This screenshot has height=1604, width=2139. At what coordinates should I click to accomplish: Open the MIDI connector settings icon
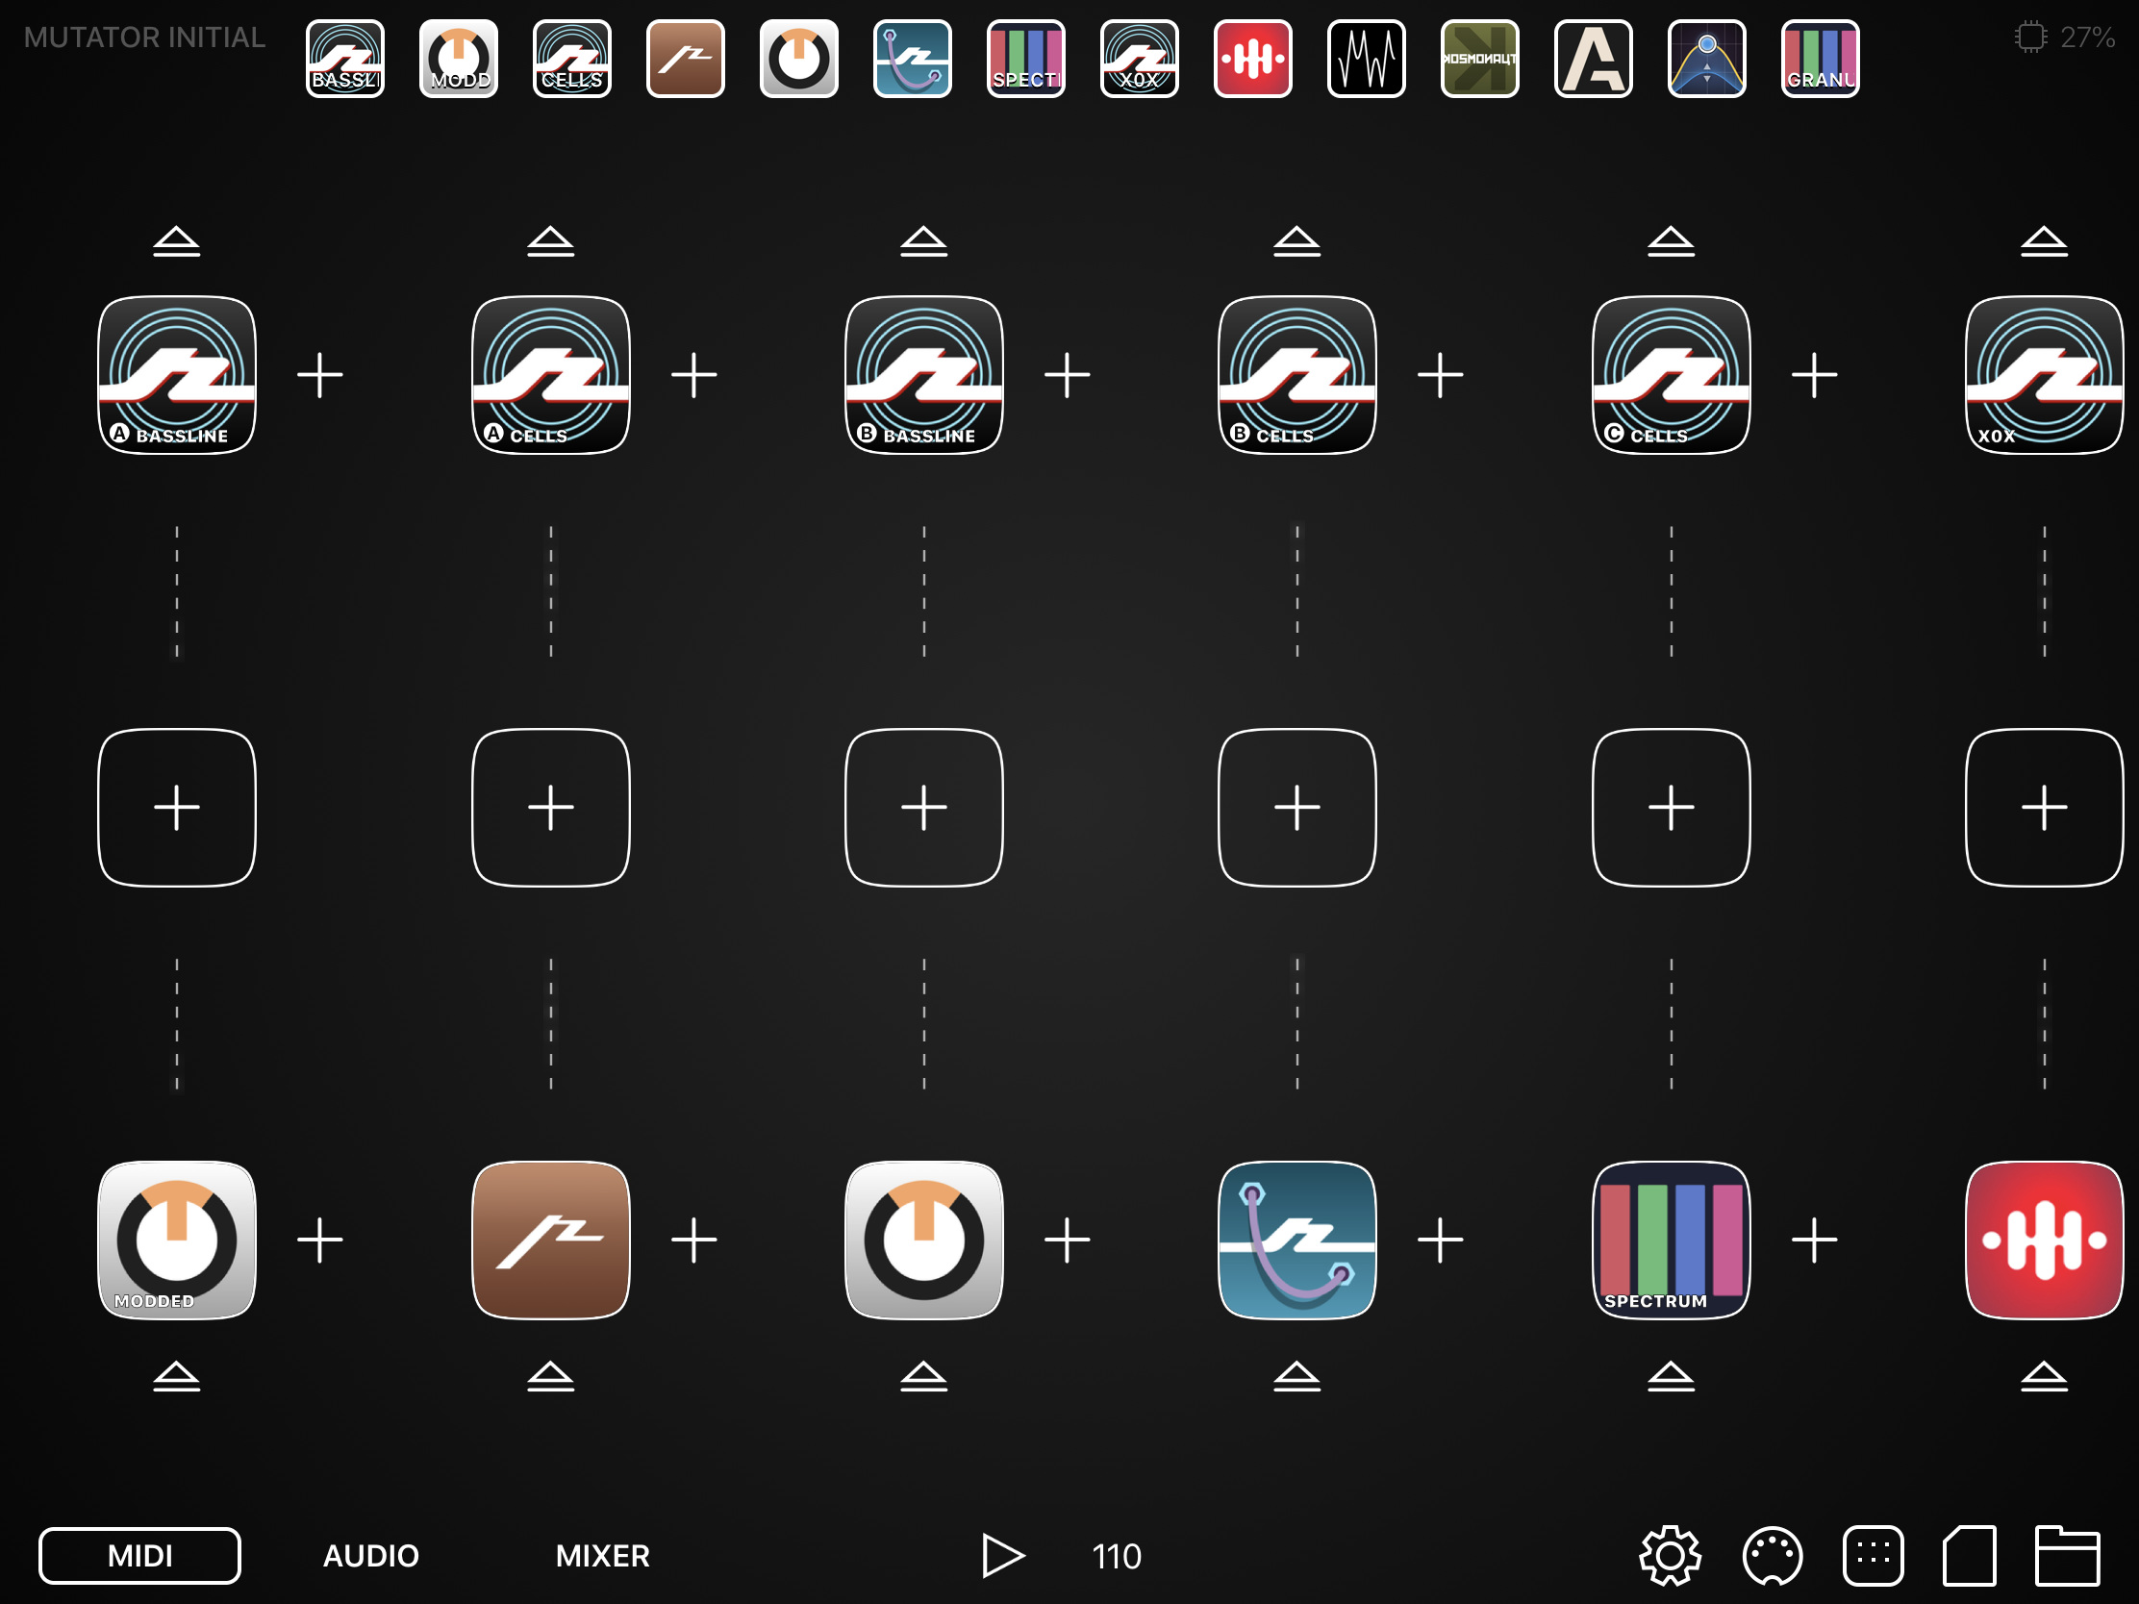(1773, 1557)
